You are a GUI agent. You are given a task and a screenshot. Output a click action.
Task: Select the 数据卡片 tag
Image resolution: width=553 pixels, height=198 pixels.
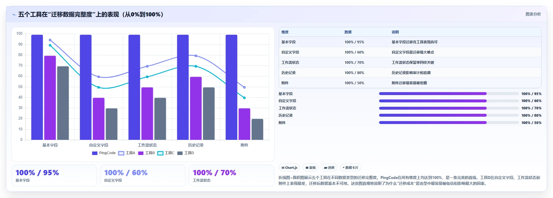click(x=350, y=168)
